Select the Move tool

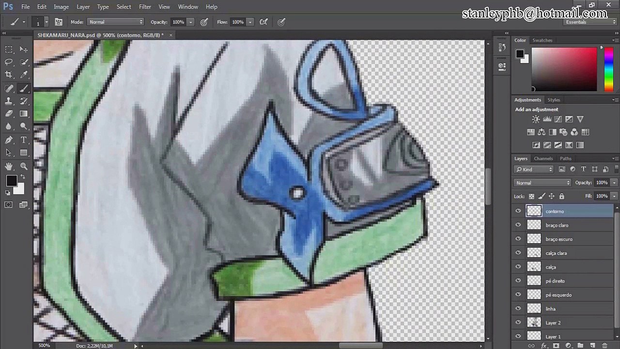(24, 49)
